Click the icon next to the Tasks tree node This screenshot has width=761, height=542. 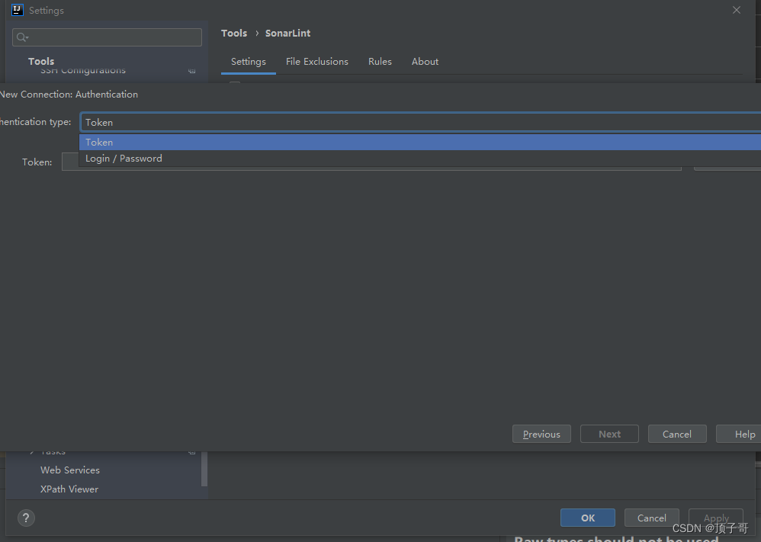click(x=191, y=451)
